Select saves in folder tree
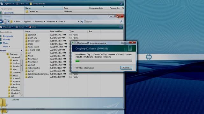 point(15,75)
